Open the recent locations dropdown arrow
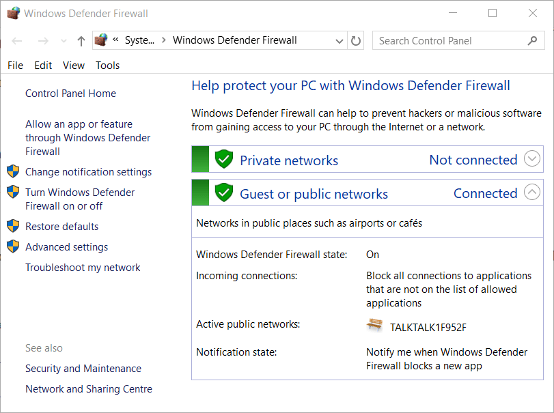The width and height of the screenshot is (554, 413). point(64,41)
